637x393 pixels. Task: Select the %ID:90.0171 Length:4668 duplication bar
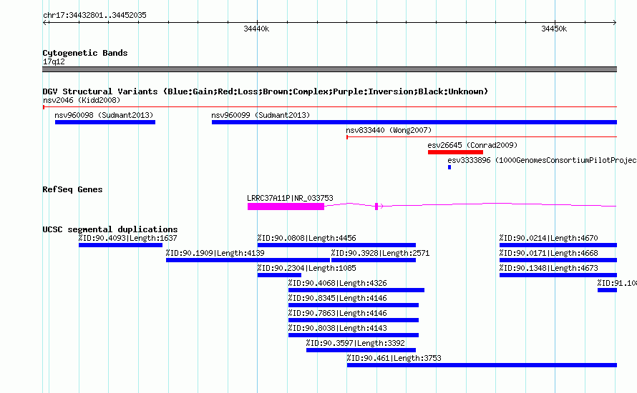click(558, 260)
